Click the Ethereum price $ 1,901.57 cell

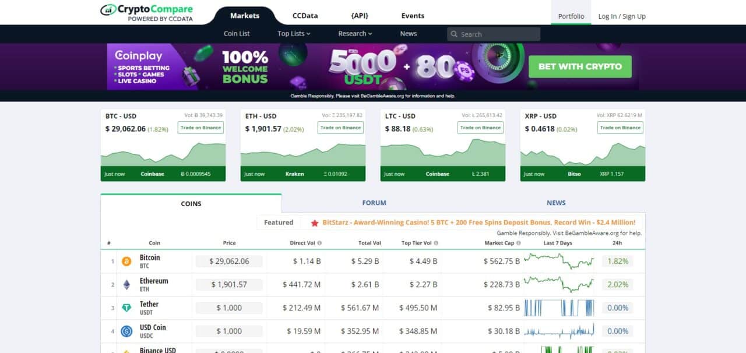[229, 285]
